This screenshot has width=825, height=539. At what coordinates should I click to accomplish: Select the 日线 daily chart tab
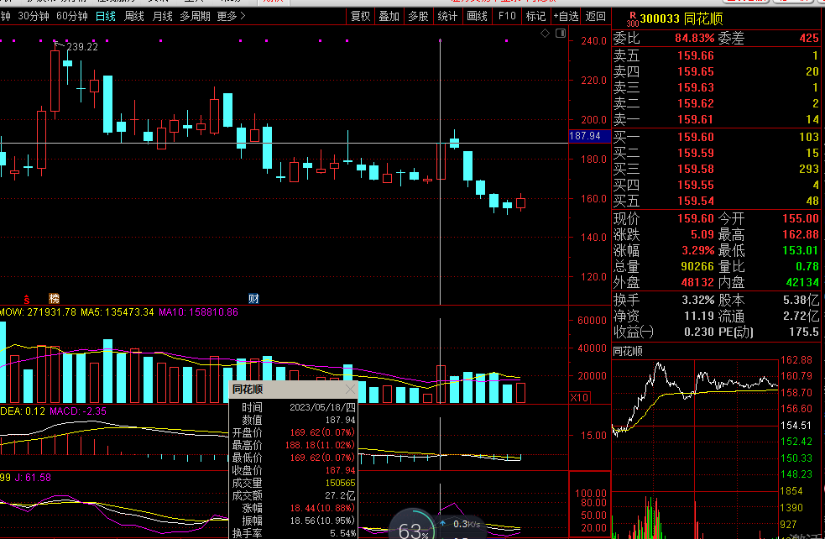106,16
